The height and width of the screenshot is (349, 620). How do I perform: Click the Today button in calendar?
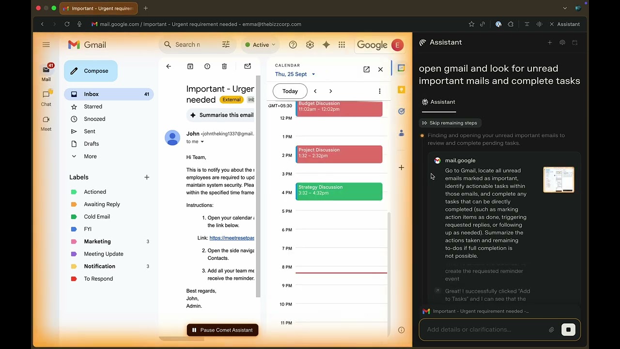[290, 91]
